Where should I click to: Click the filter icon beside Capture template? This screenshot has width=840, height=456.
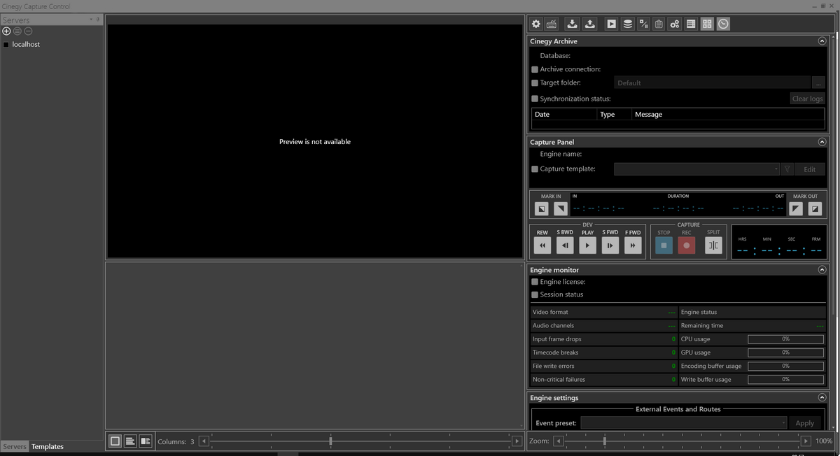(x=787, y=169)
